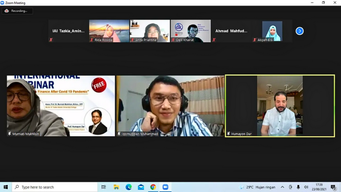The image size is (341, 192).
Task: Open File Explorer from taskbar
Action: [116, 187]
